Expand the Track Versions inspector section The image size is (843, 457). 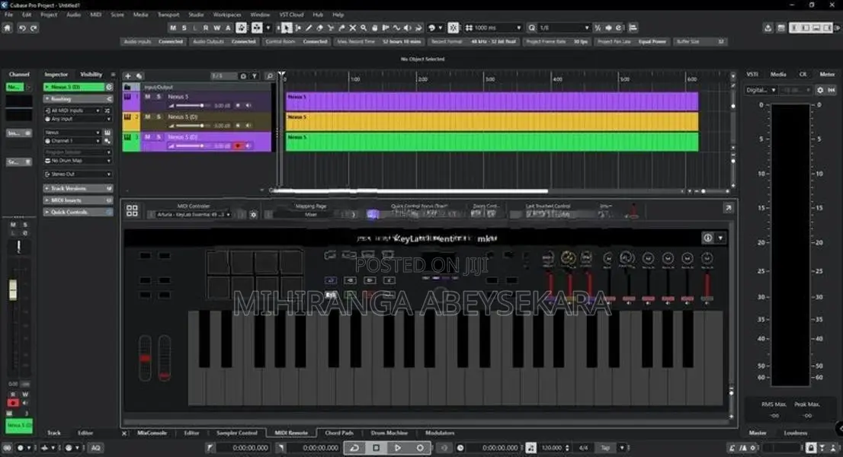78,188
